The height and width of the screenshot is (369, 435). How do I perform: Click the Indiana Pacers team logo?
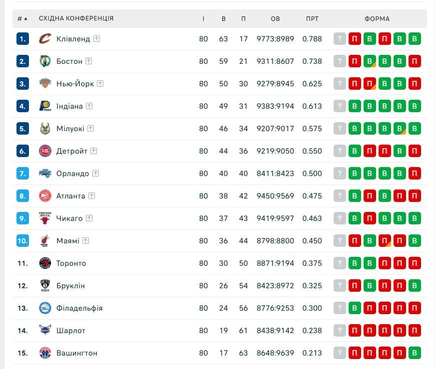click(45, 106)
